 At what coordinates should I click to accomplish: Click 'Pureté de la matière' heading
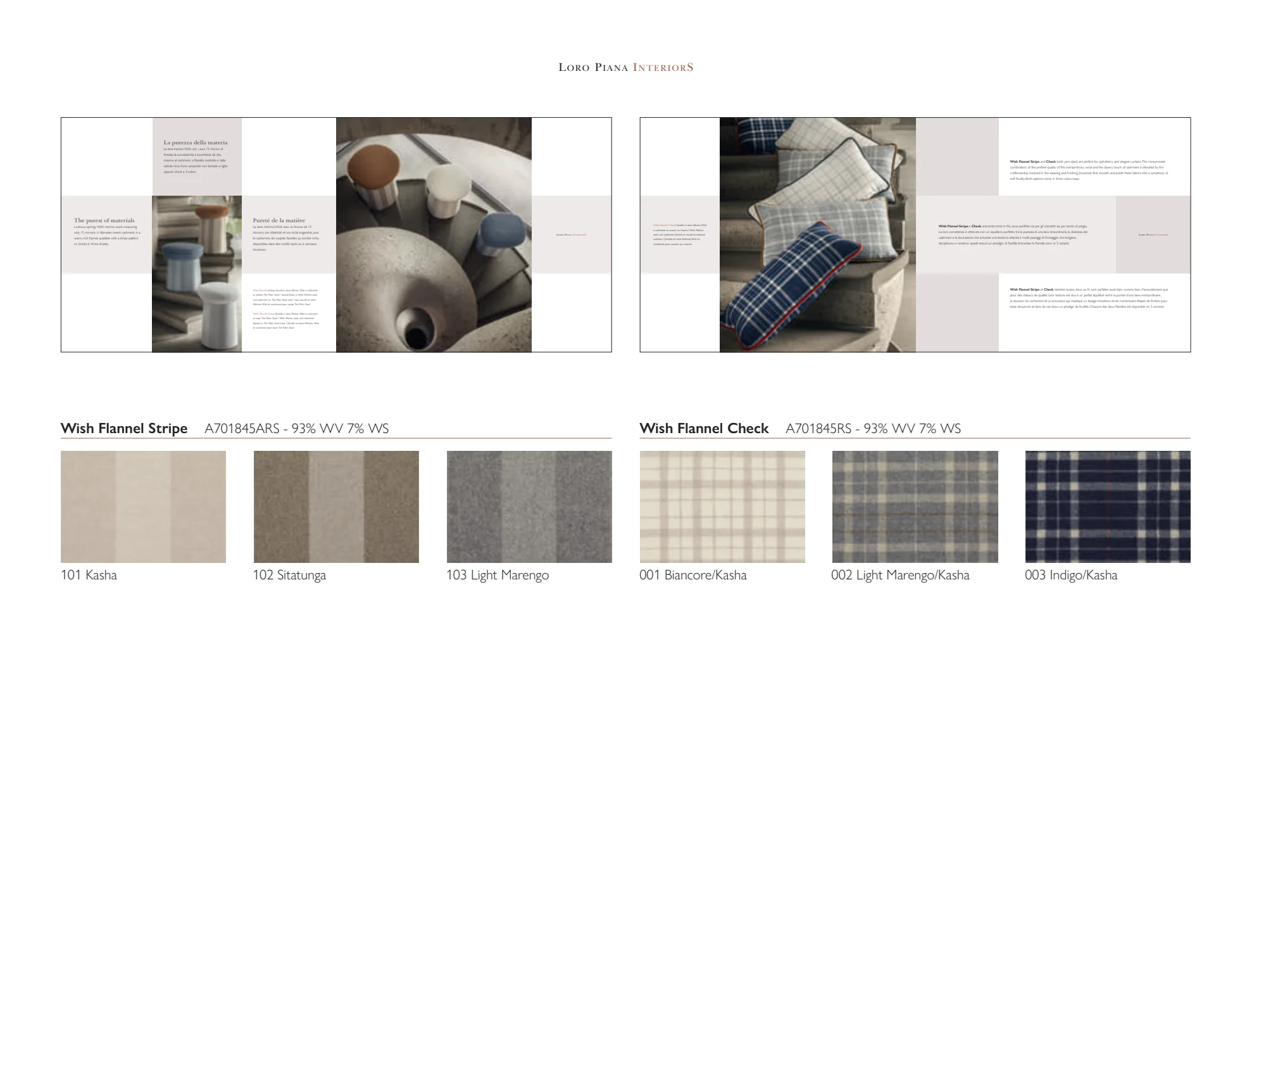click(x=279, y=220)
